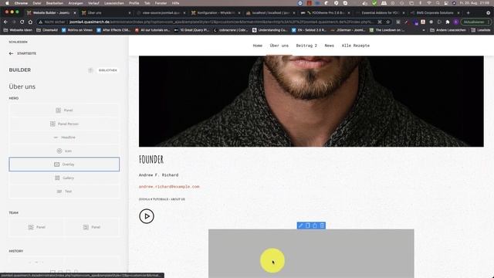The image size is (494, 278).
Task: Open the Hero section label
Action: (14, 98)
